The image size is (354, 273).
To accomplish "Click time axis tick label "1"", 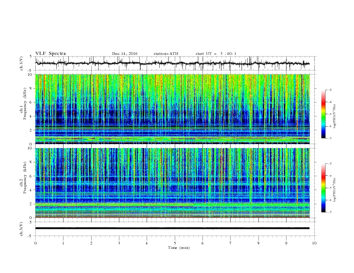I will point(63,243).
